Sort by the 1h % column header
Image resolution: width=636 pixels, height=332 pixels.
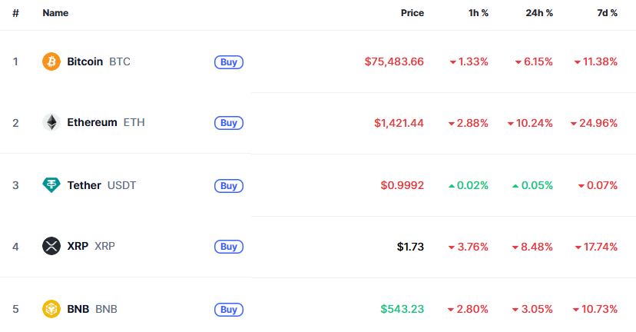pos(479,13)
